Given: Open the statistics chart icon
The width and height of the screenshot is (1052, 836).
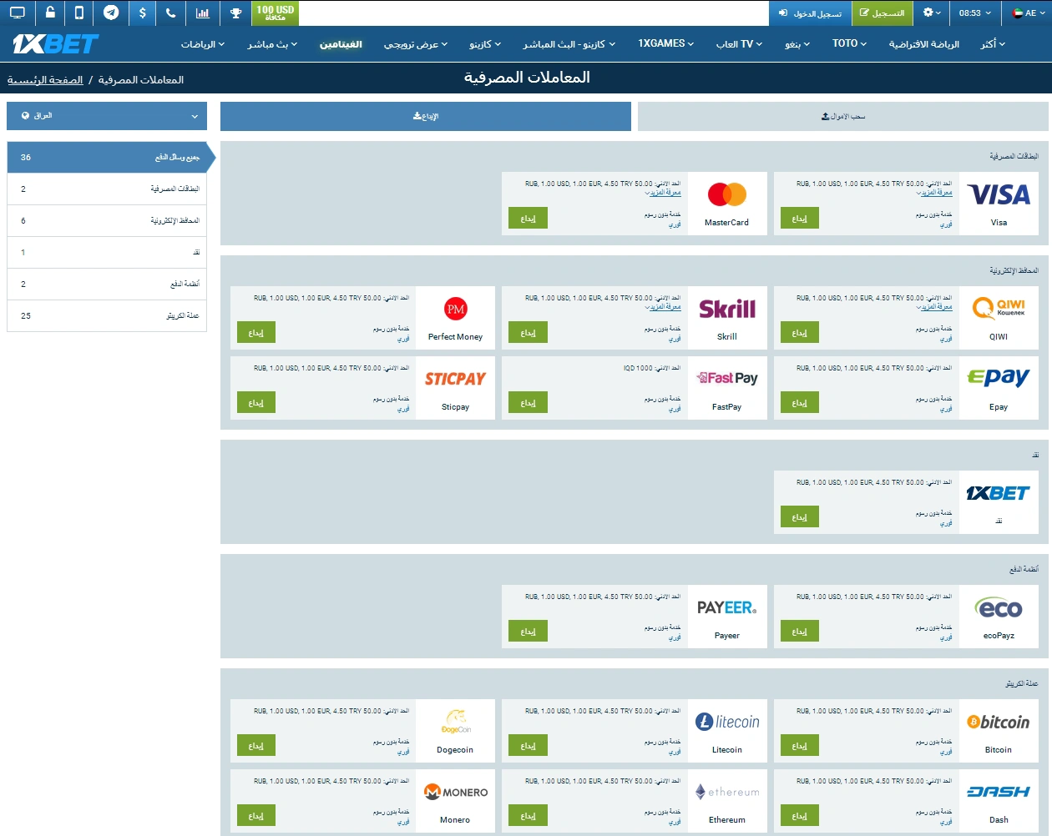Looking at the screenshot, I should pyautogui.click(x=201, y=13).
